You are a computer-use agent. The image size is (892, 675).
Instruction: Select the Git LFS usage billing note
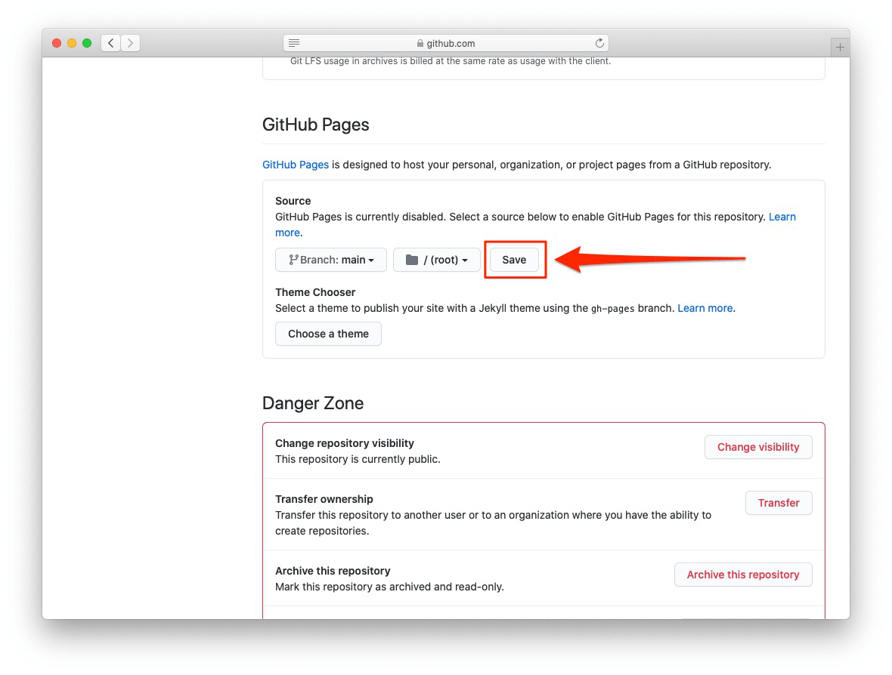451,61
